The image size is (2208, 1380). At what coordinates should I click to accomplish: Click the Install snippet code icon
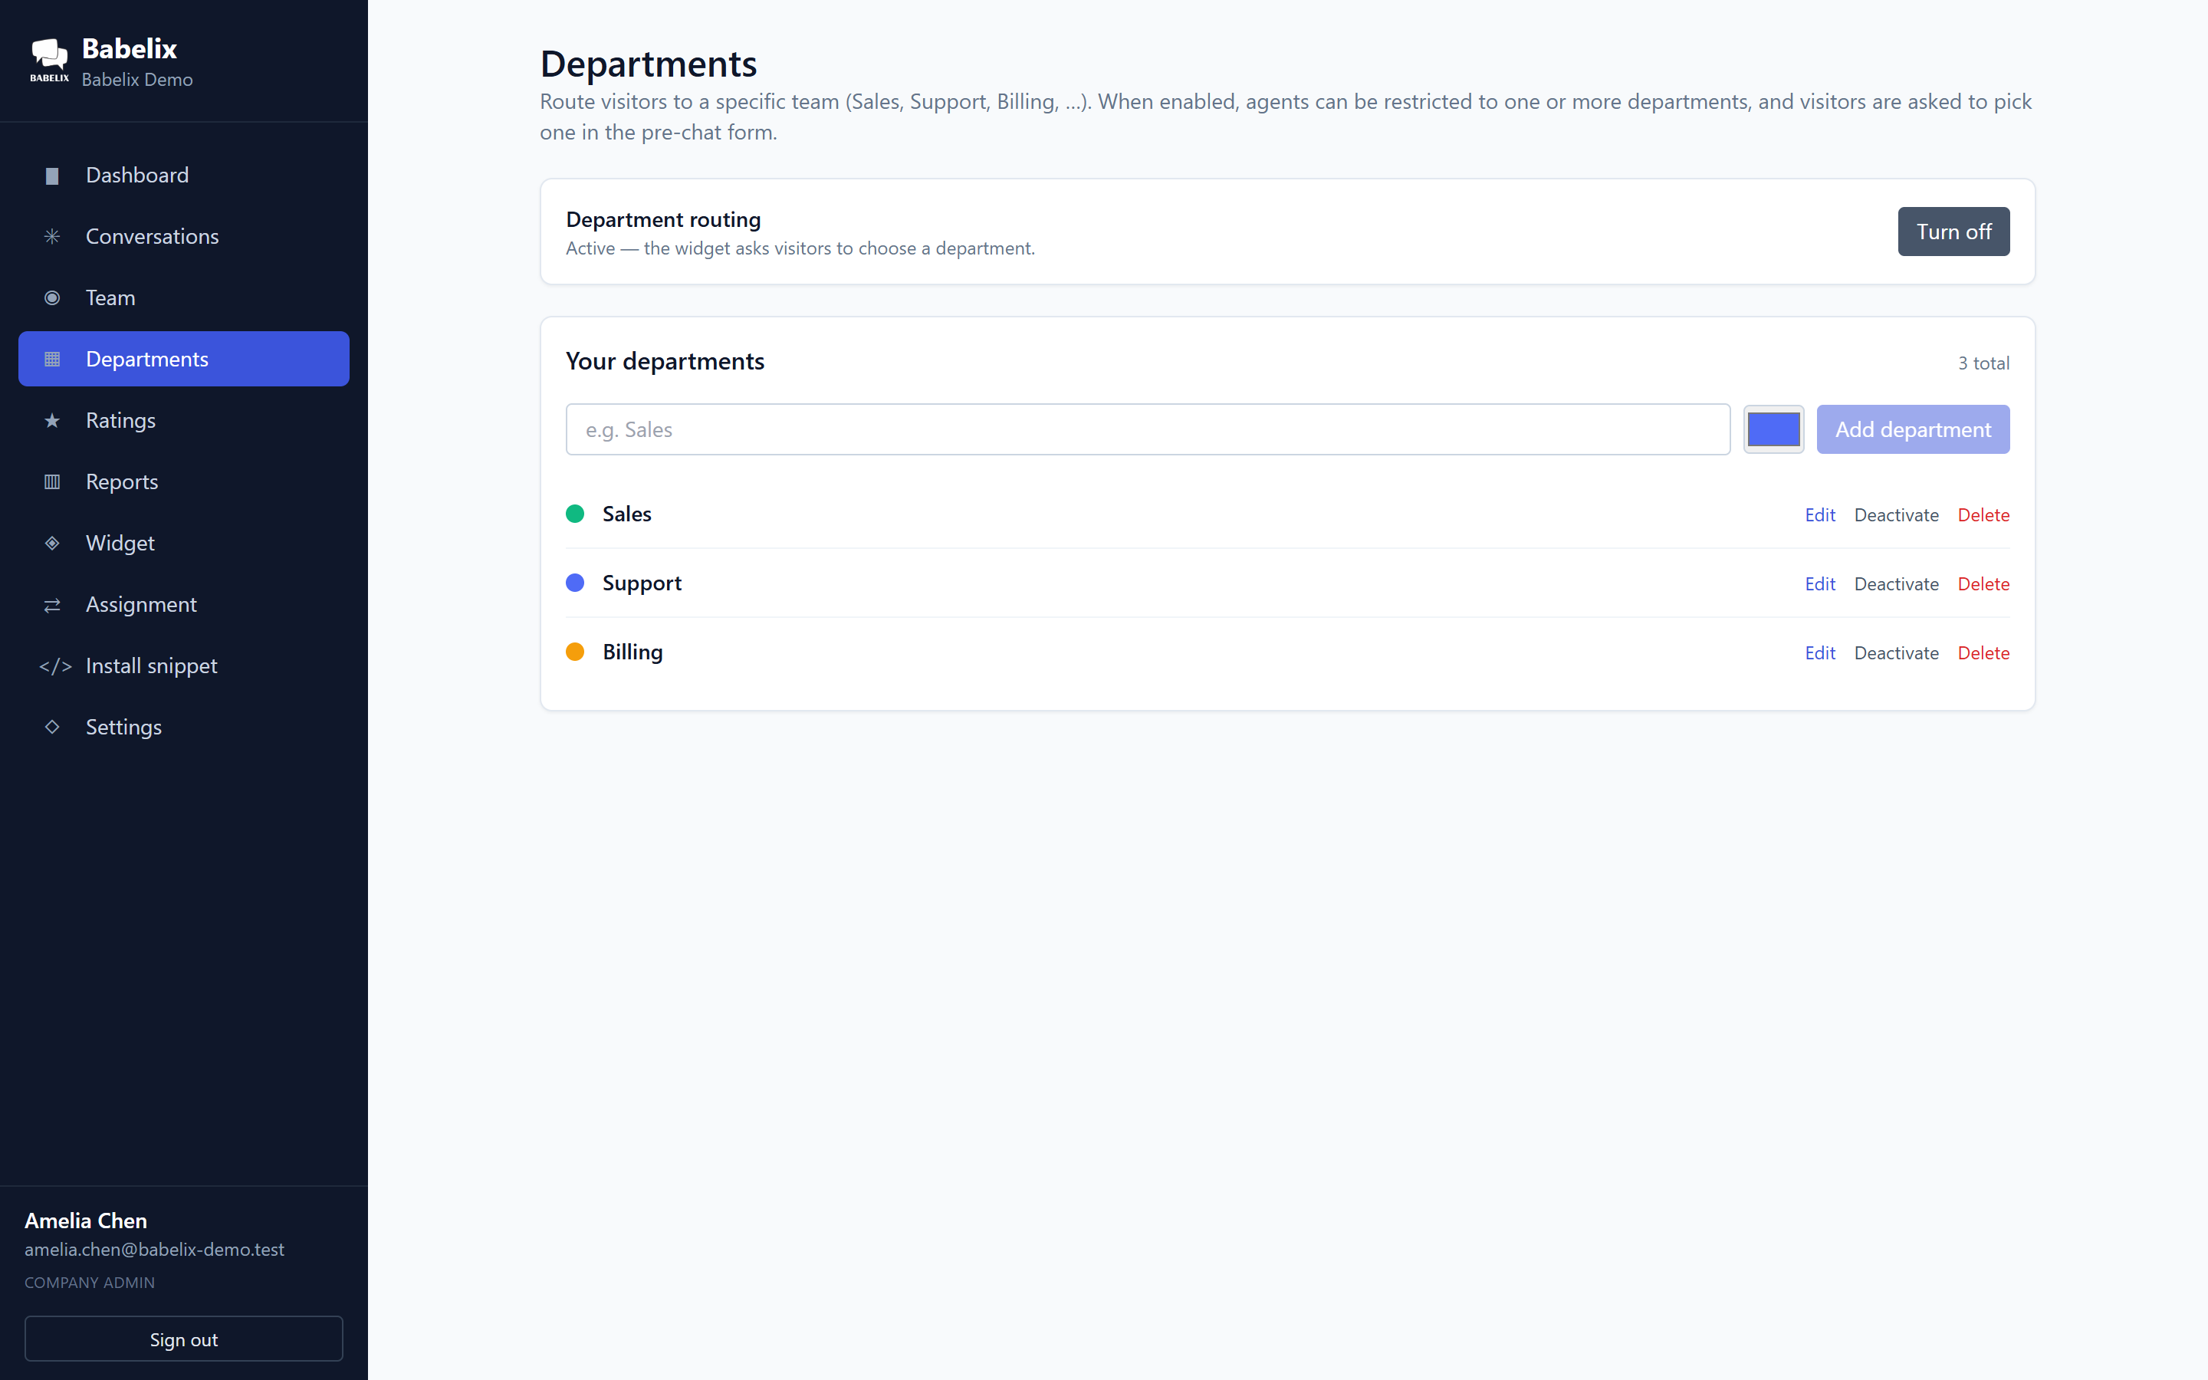pyautogui.click(x=54, y=665)
